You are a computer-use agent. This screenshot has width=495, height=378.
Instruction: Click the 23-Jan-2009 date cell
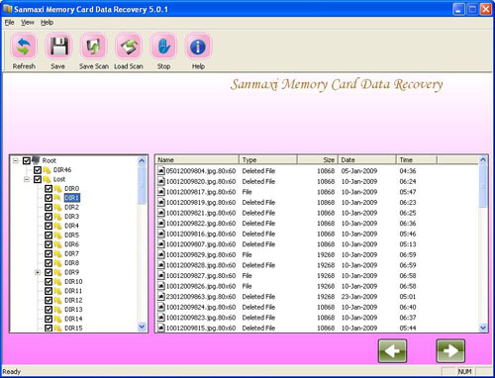pos(359,297)
